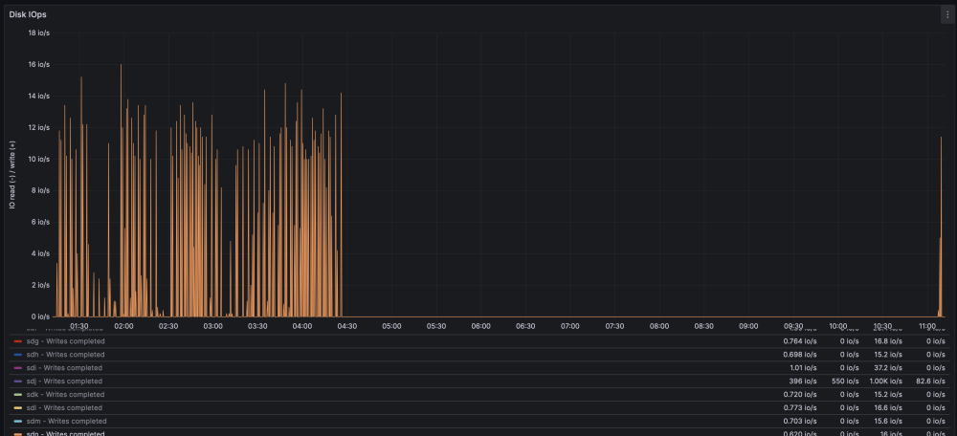This screenshot has height=436, width=957.
Task: Toggle the sdi - Writes completed series
Action: point(64,368)
